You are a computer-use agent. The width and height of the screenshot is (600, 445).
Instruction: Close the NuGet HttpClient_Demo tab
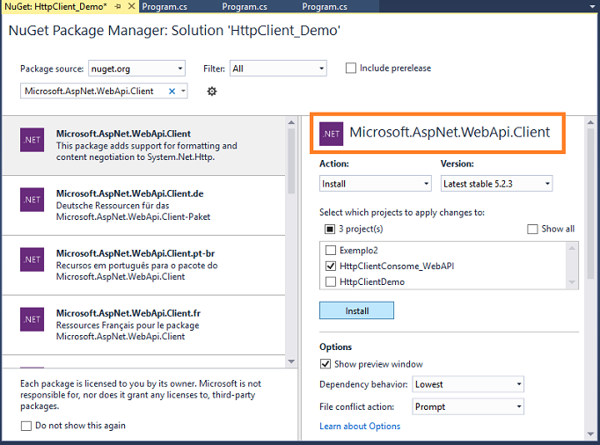(x=131, y=6)
